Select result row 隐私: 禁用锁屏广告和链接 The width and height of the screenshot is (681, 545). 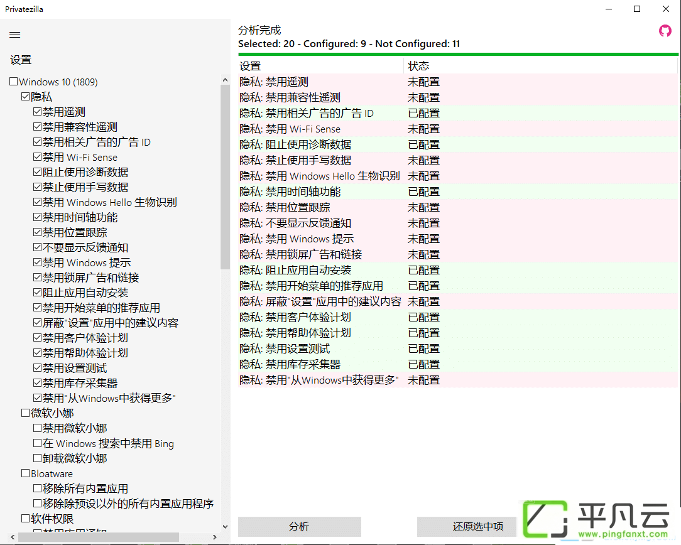tap(458, 254)
